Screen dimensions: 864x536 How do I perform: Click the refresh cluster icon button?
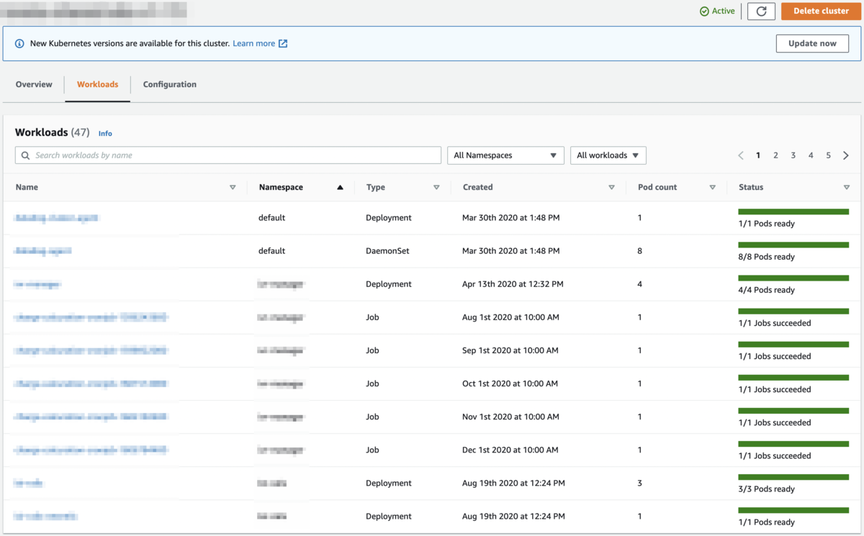click(x=761, y=12)
